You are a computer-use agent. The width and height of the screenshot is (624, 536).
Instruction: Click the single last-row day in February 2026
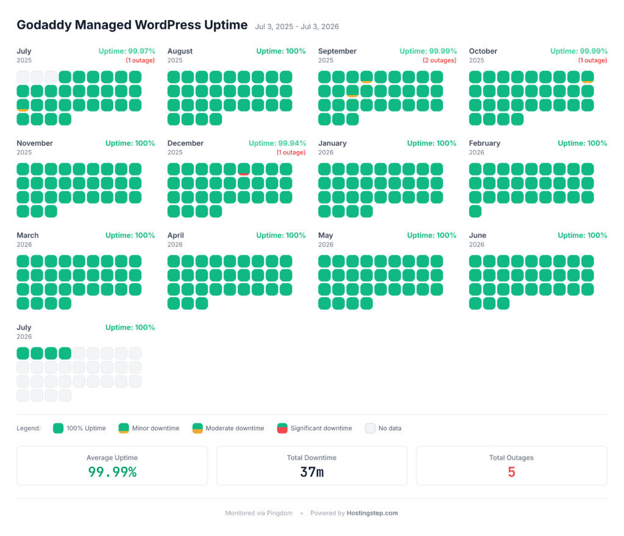tap(475, 212)
